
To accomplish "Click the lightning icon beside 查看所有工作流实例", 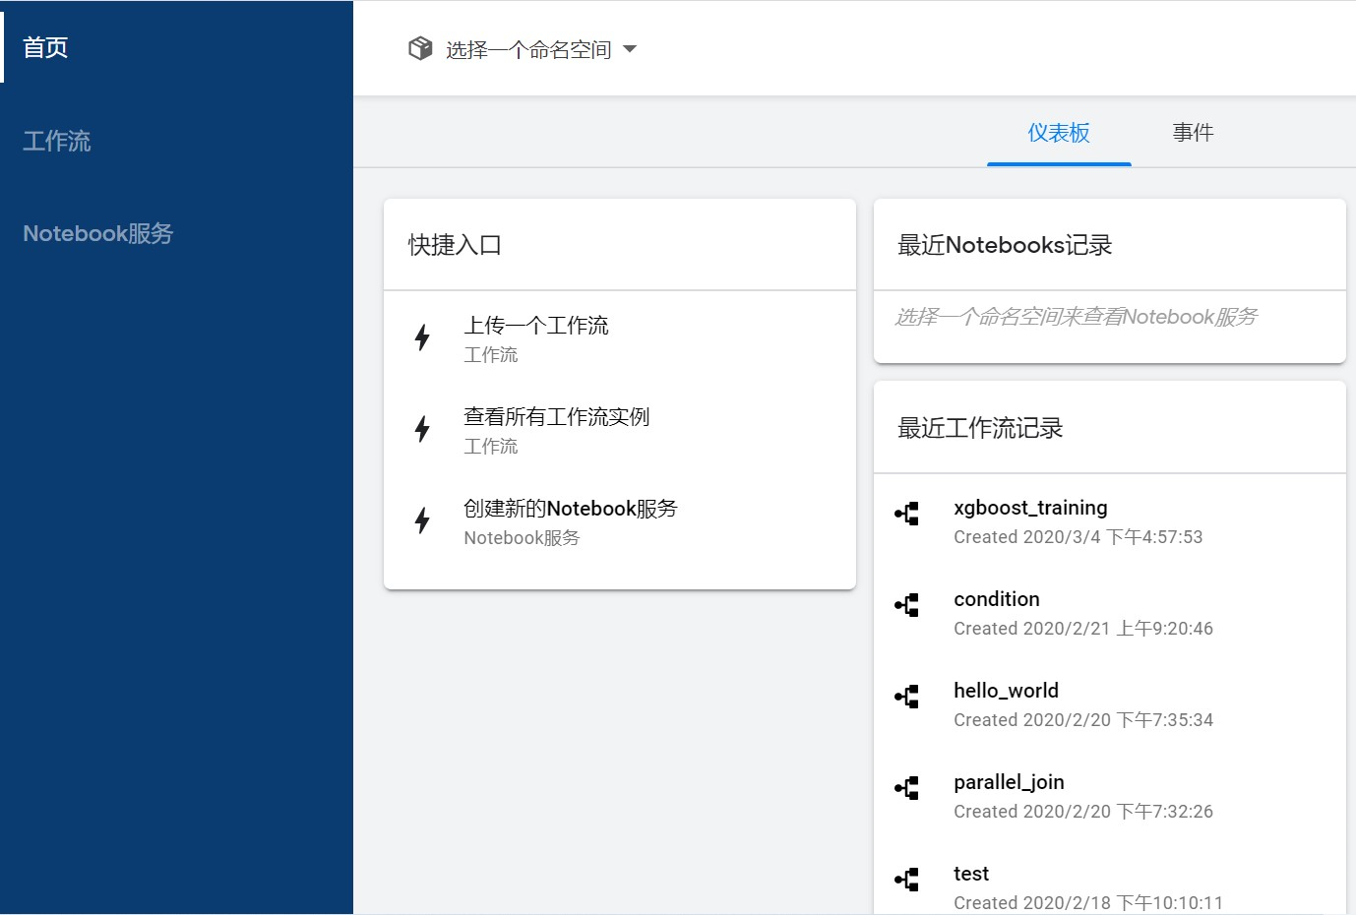I will point(422,429).
